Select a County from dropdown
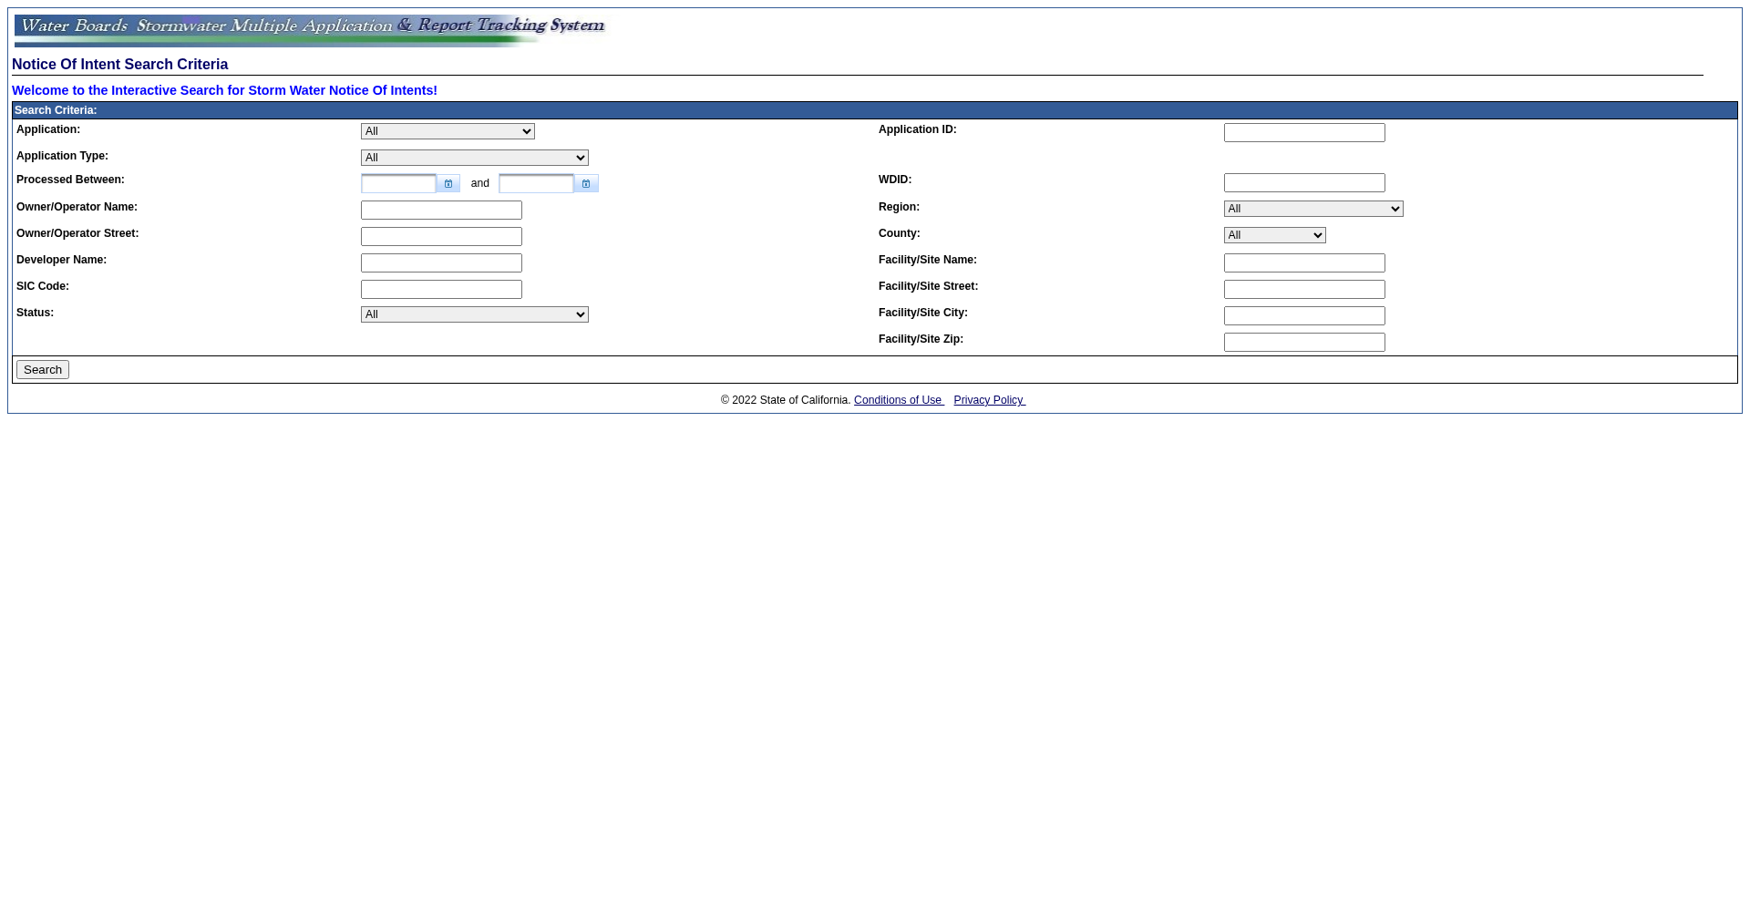The image size is (1750, 905). (1274, 235)
